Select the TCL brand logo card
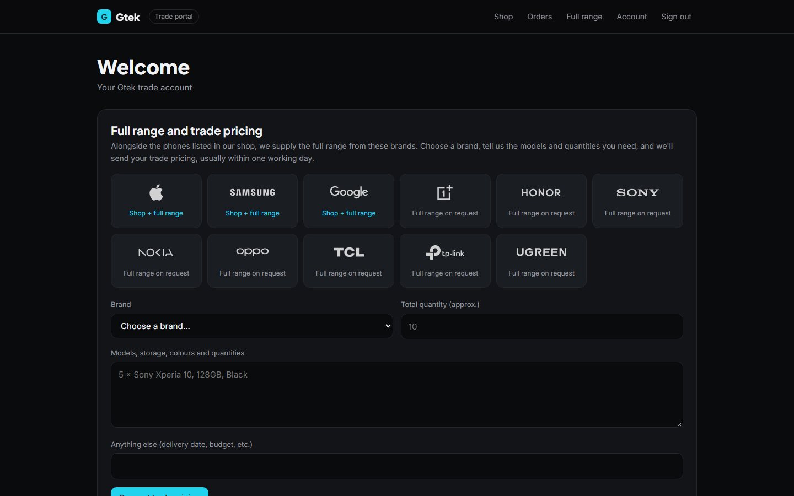 (x=349, y=261)
